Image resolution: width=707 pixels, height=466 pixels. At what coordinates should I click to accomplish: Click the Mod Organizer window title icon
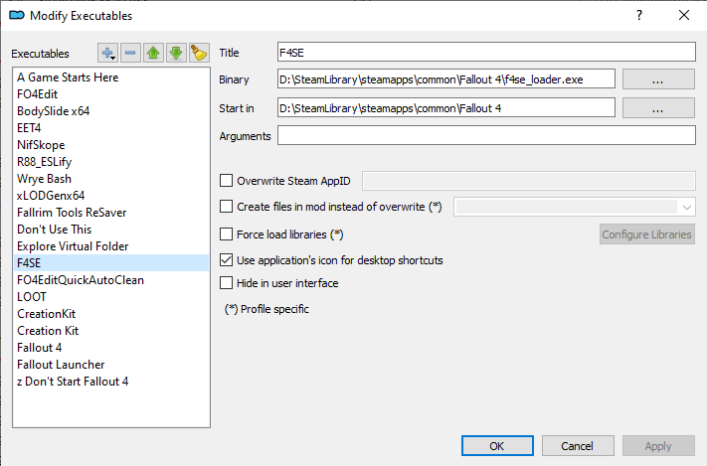pos(17,15)
